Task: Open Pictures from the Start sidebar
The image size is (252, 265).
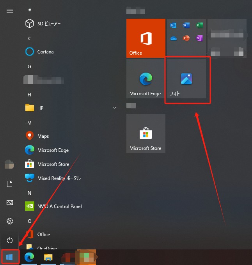Action: pyautogui.click(x=10, y=203)
